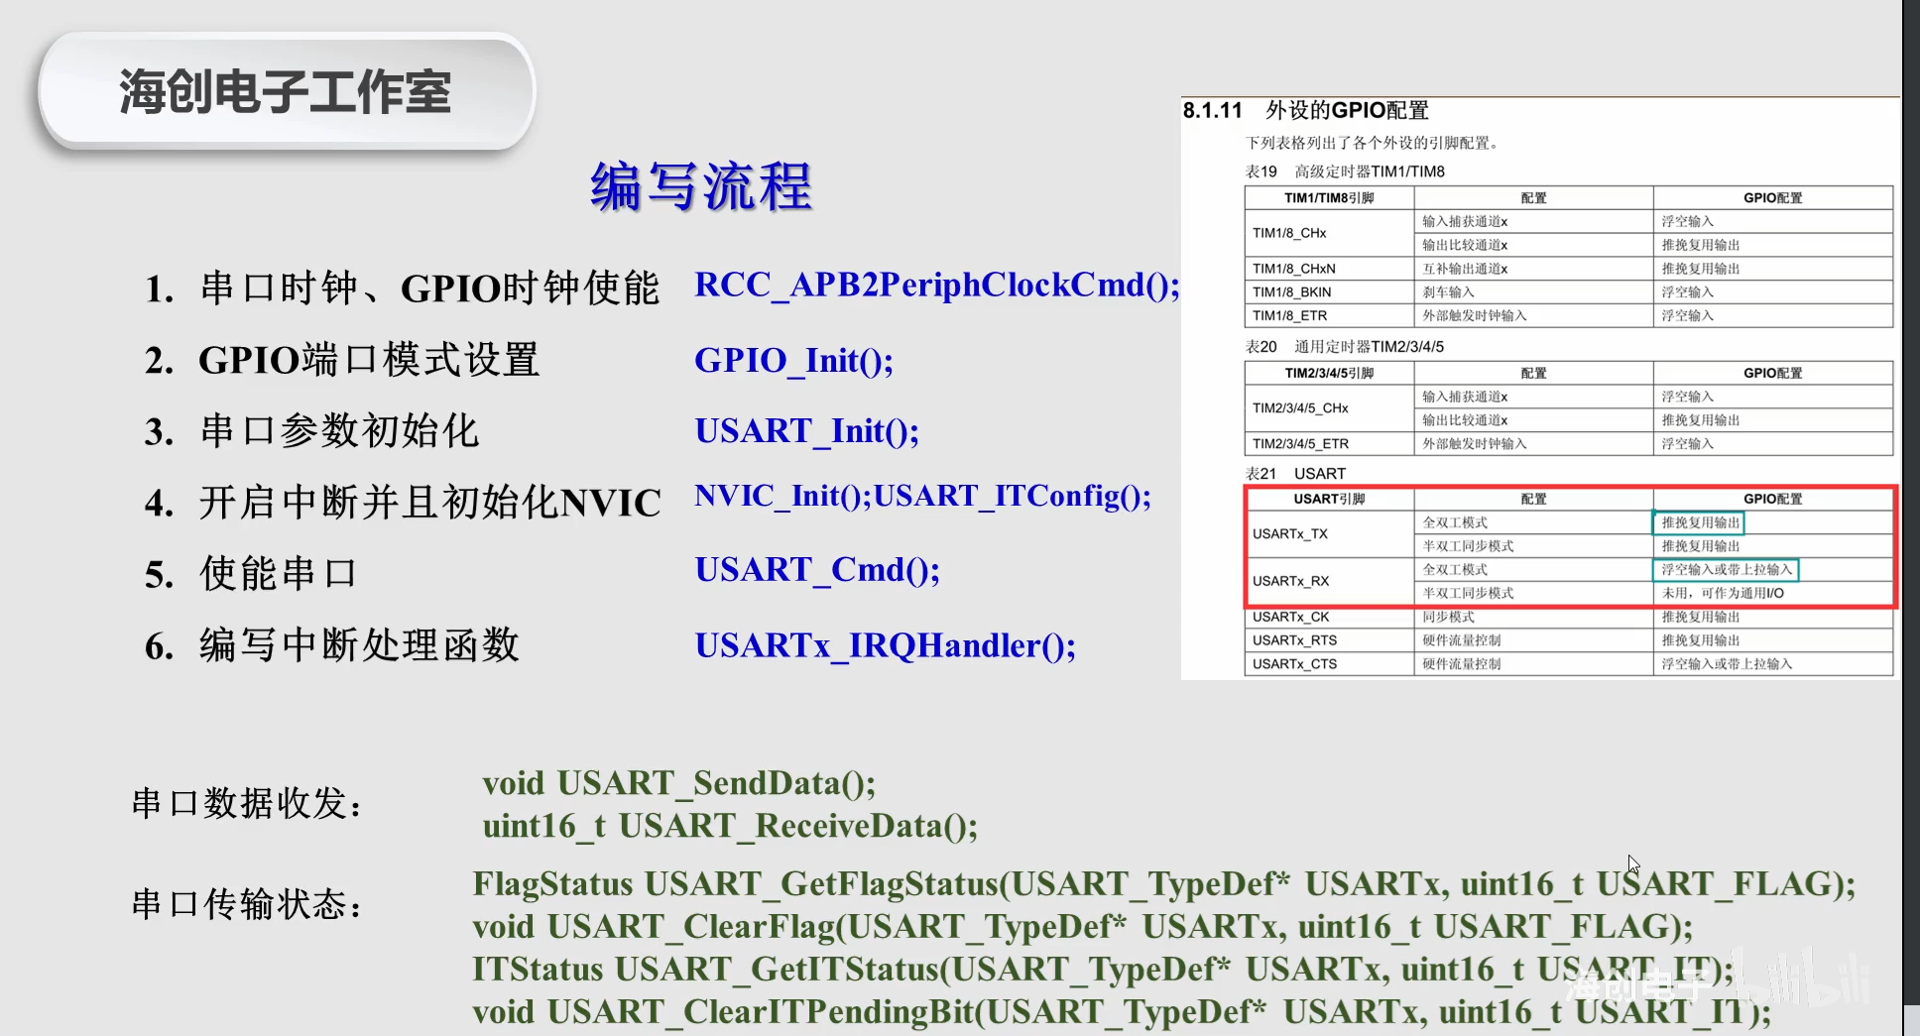Image resolution: width=1920 pixels, height=1036 pixels.
Task: Click the 表21 USART table caption
Action: point(1295,474)
